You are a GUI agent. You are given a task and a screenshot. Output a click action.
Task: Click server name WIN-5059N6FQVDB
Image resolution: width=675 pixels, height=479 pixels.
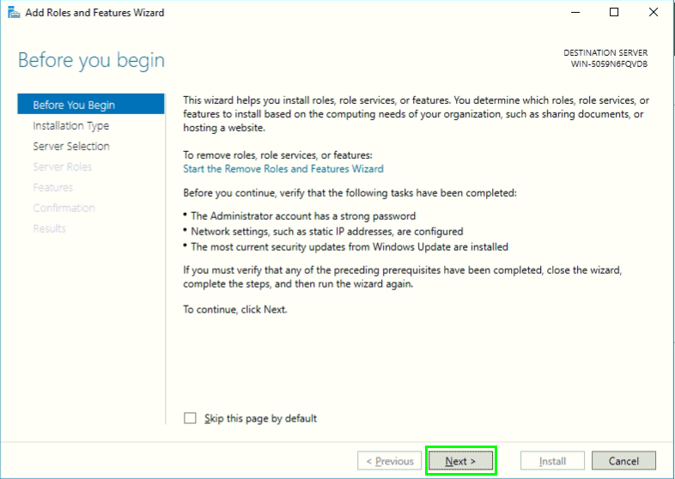tap(609, 64)
